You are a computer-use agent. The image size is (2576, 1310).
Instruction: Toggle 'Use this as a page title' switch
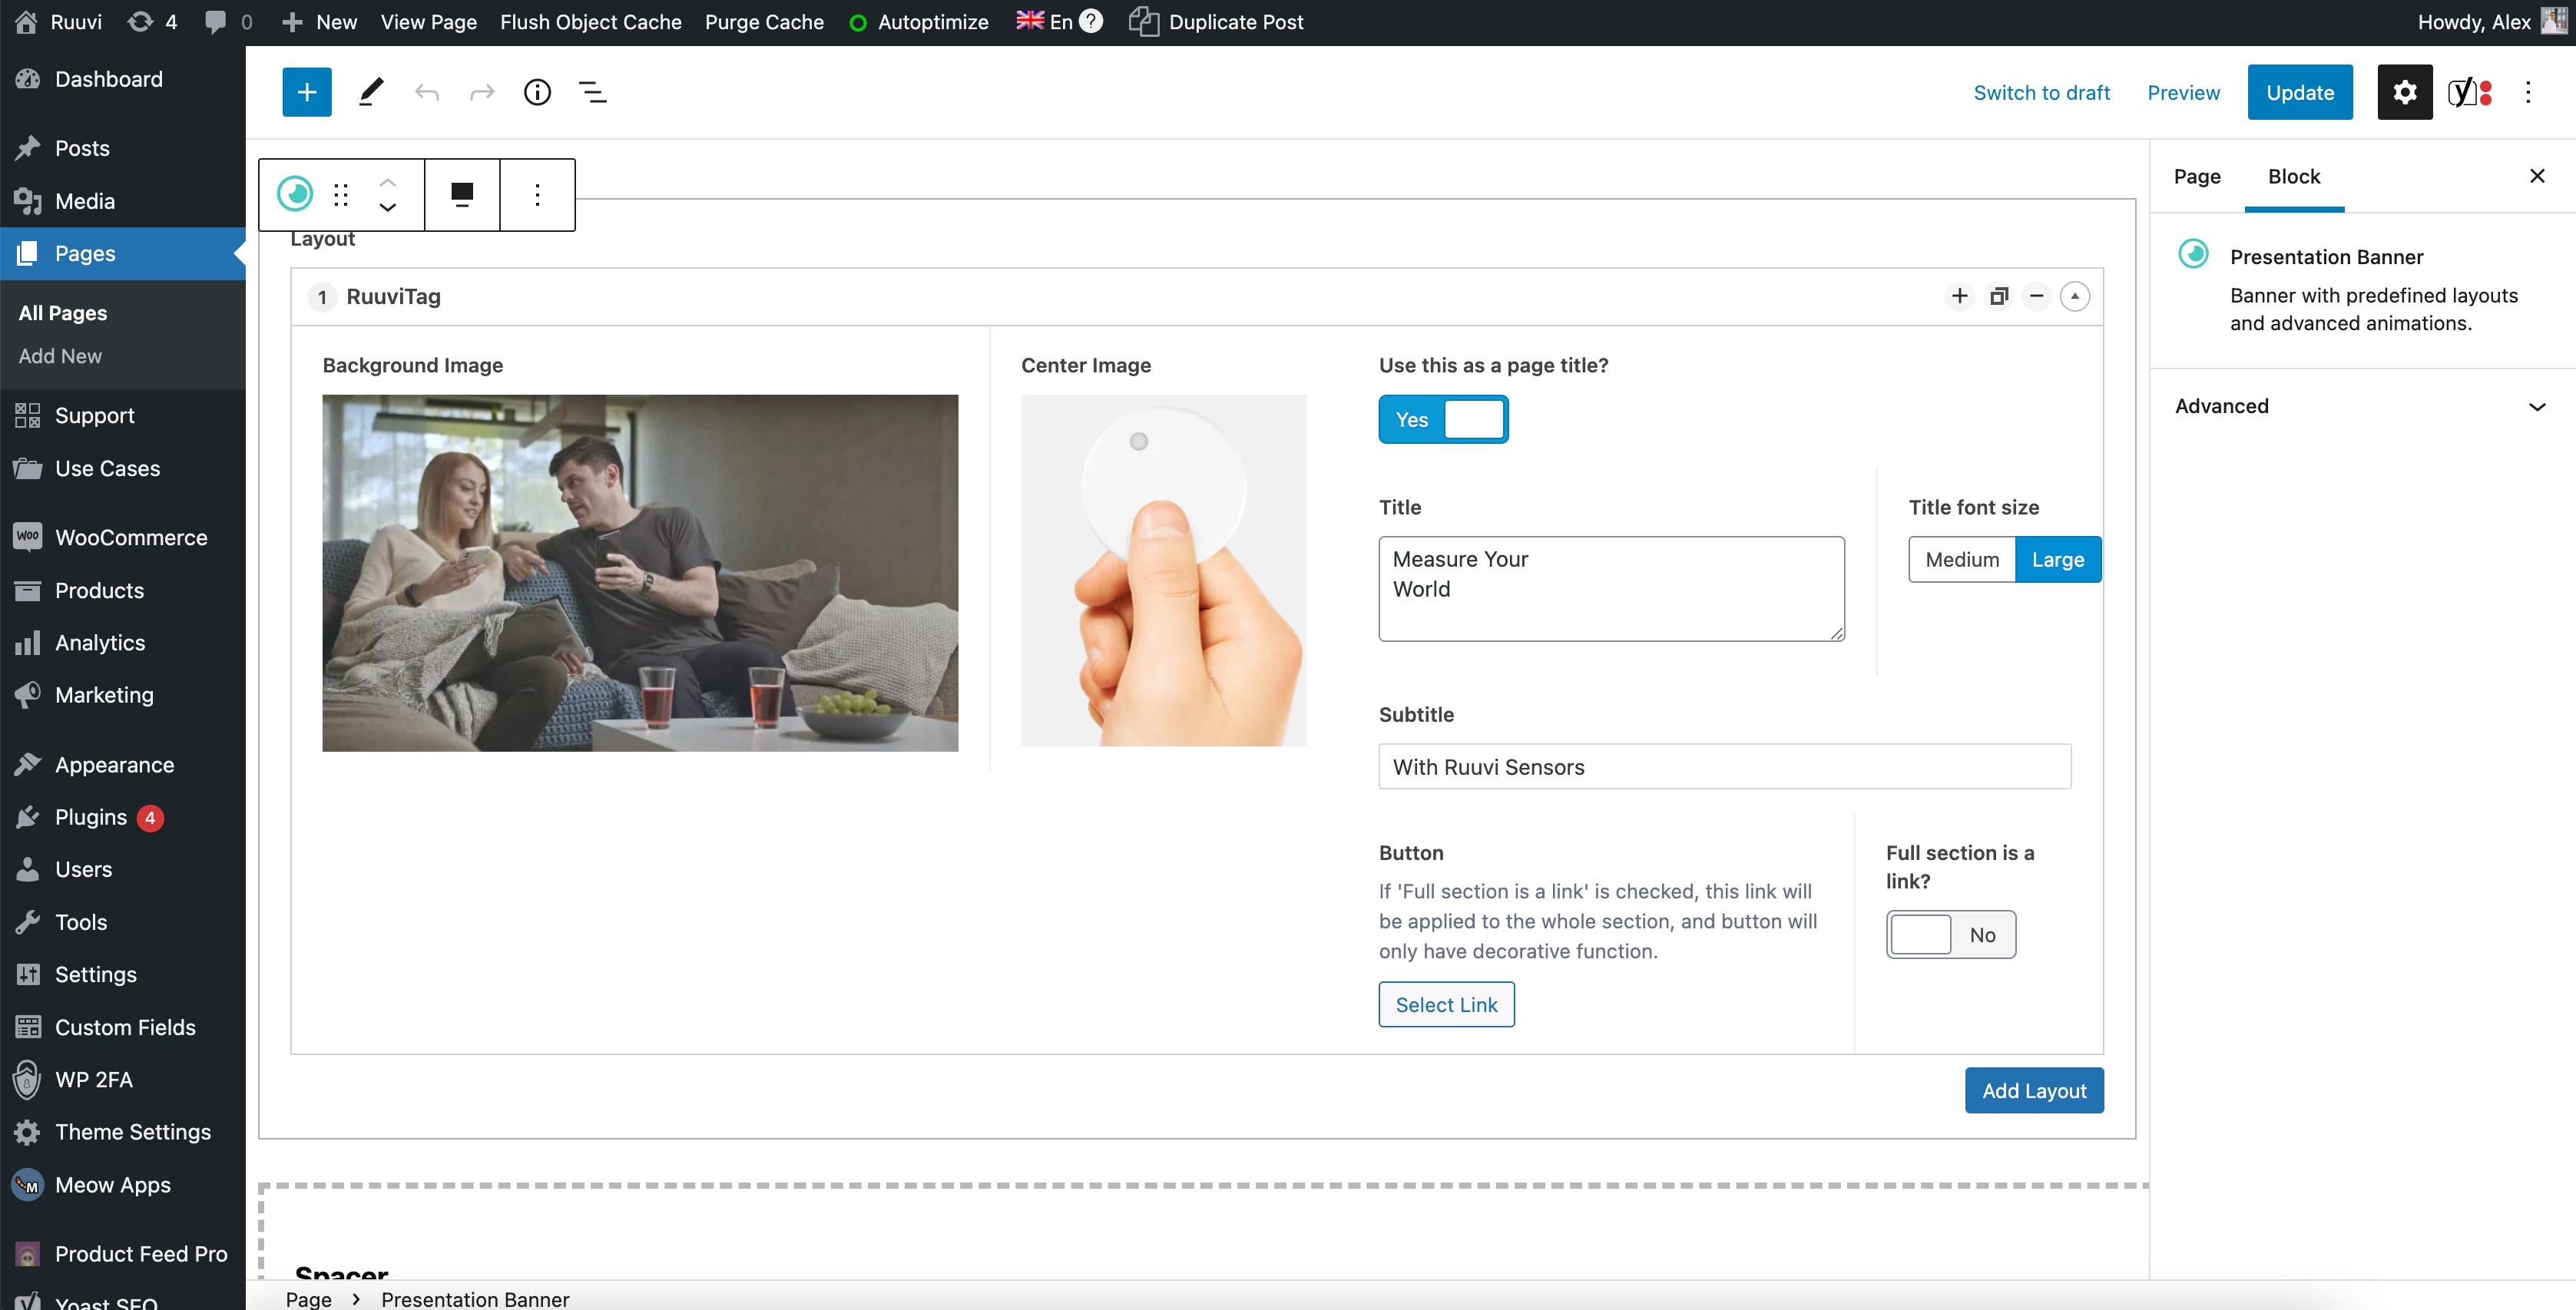tap(1443, 419)
